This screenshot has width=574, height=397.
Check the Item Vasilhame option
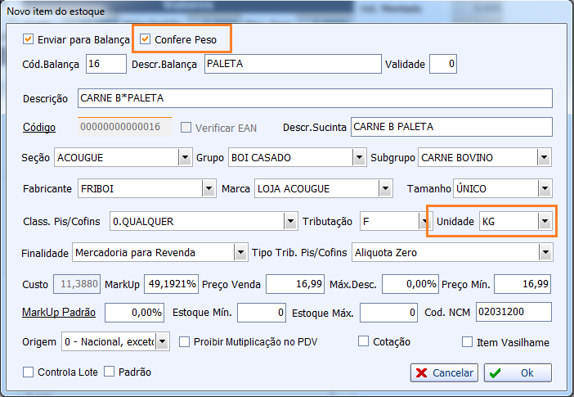(468, 342)
